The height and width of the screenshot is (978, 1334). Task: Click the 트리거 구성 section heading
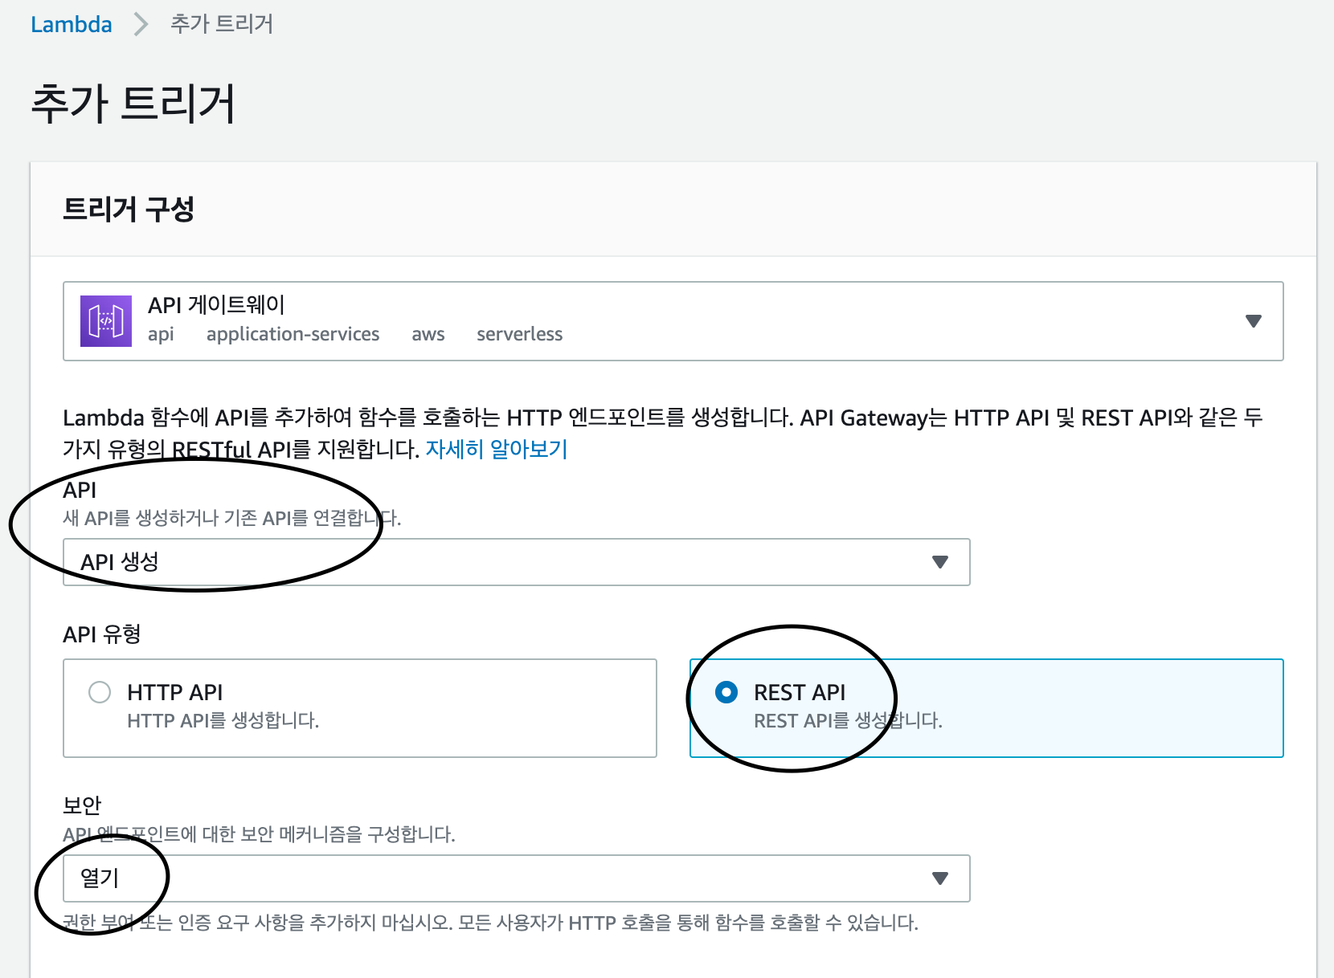click(x=129, y=209)
